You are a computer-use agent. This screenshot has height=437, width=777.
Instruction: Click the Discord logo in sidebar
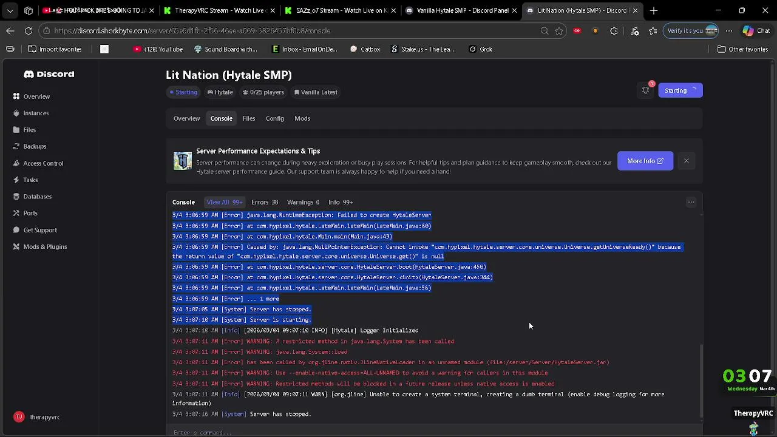[x=49, y=74]
